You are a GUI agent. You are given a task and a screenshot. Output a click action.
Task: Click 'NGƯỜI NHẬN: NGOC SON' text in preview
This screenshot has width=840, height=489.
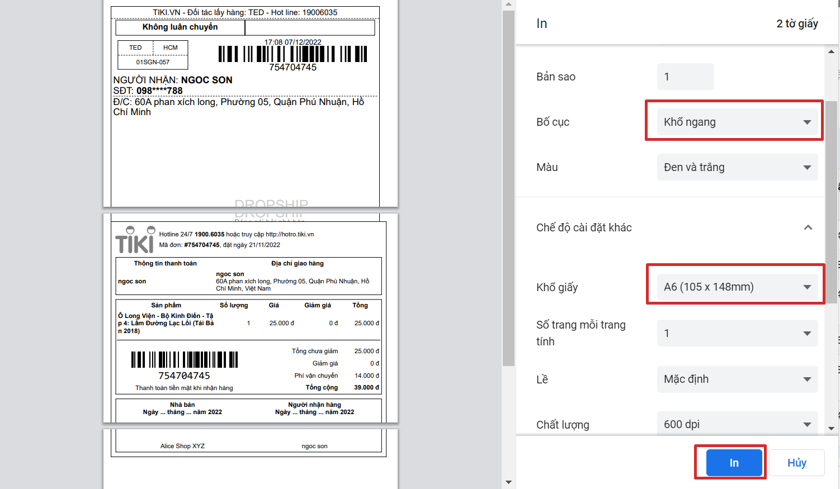coord(173,80)
